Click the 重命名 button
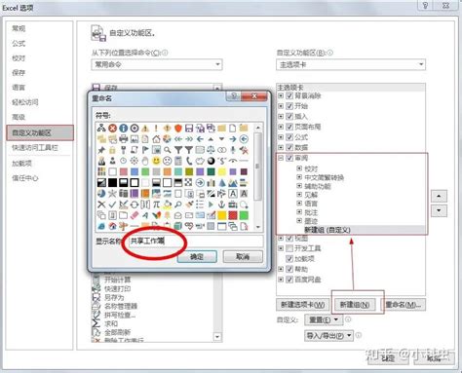 [404, 305]
